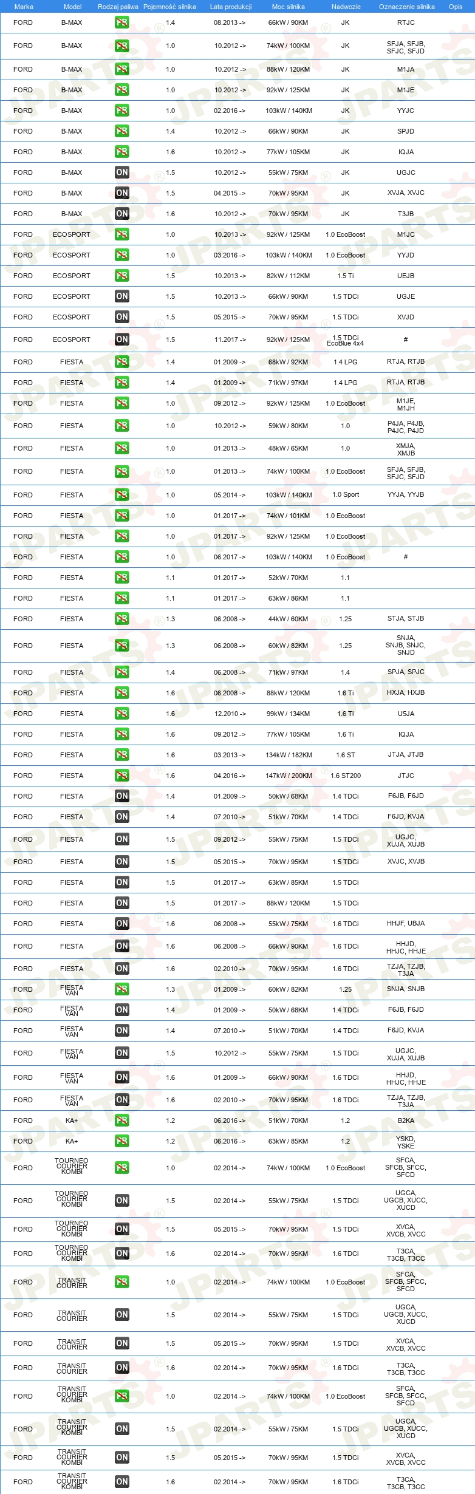Click the PB icon in the ECOSPORT UEJB row
The width and height of the screenshot is (475, 1494).
click(x=121, y=276)
